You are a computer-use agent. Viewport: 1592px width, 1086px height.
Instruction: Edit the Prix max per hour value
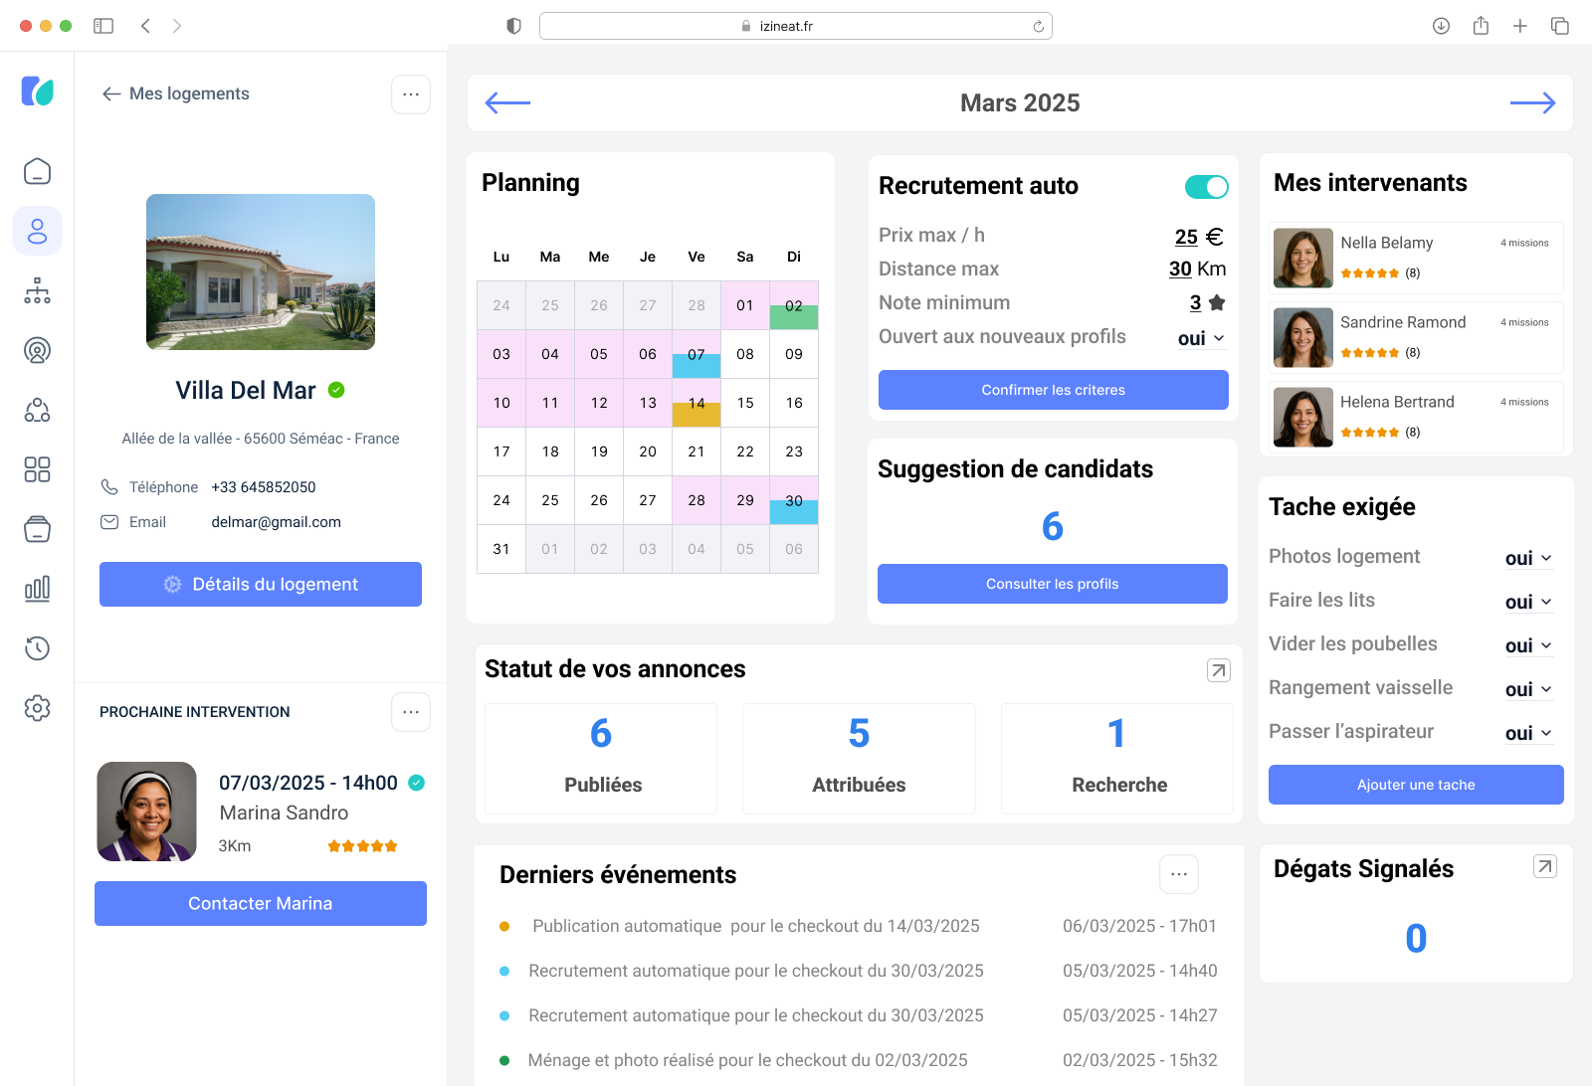(x=1186, y=237)
